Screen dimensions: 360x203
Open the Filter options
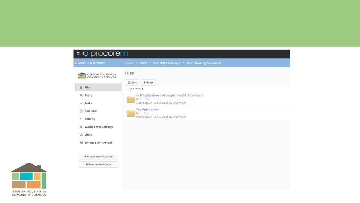tap(148, 82)
